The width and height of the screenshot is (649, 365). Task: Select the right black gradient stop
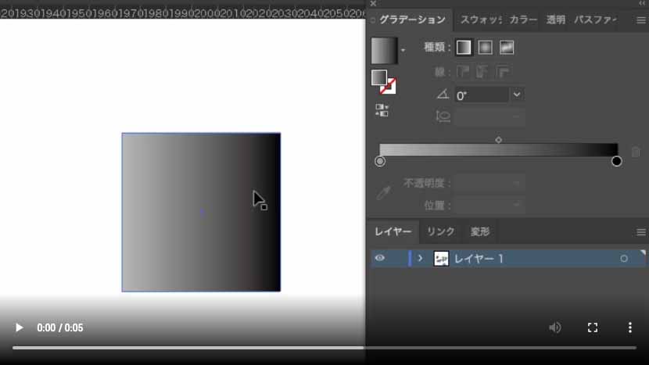click(616, 161)
